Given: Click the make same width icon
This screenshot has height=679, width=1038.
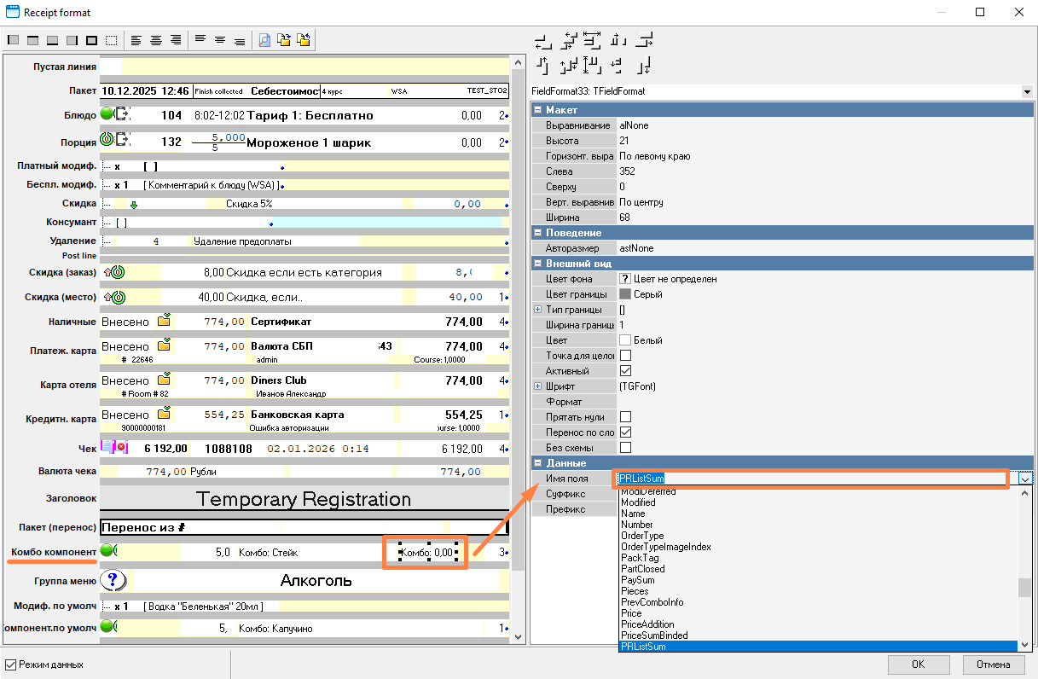Looking at the screenshot, I should (593, 40).
